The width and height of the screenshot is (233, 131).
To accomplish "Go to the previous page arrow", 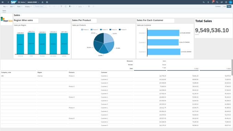I will tap(76, 6).
